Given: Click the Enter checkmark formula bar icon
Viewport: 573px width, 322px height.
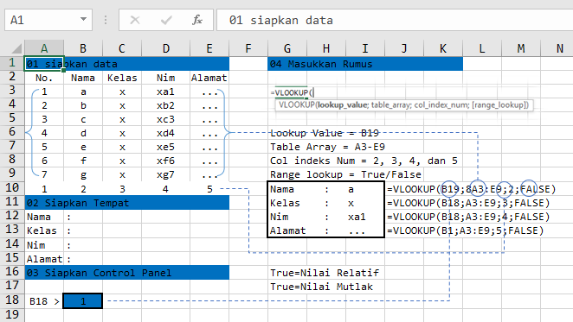Looking at the screenshot, I should (166, 20).
